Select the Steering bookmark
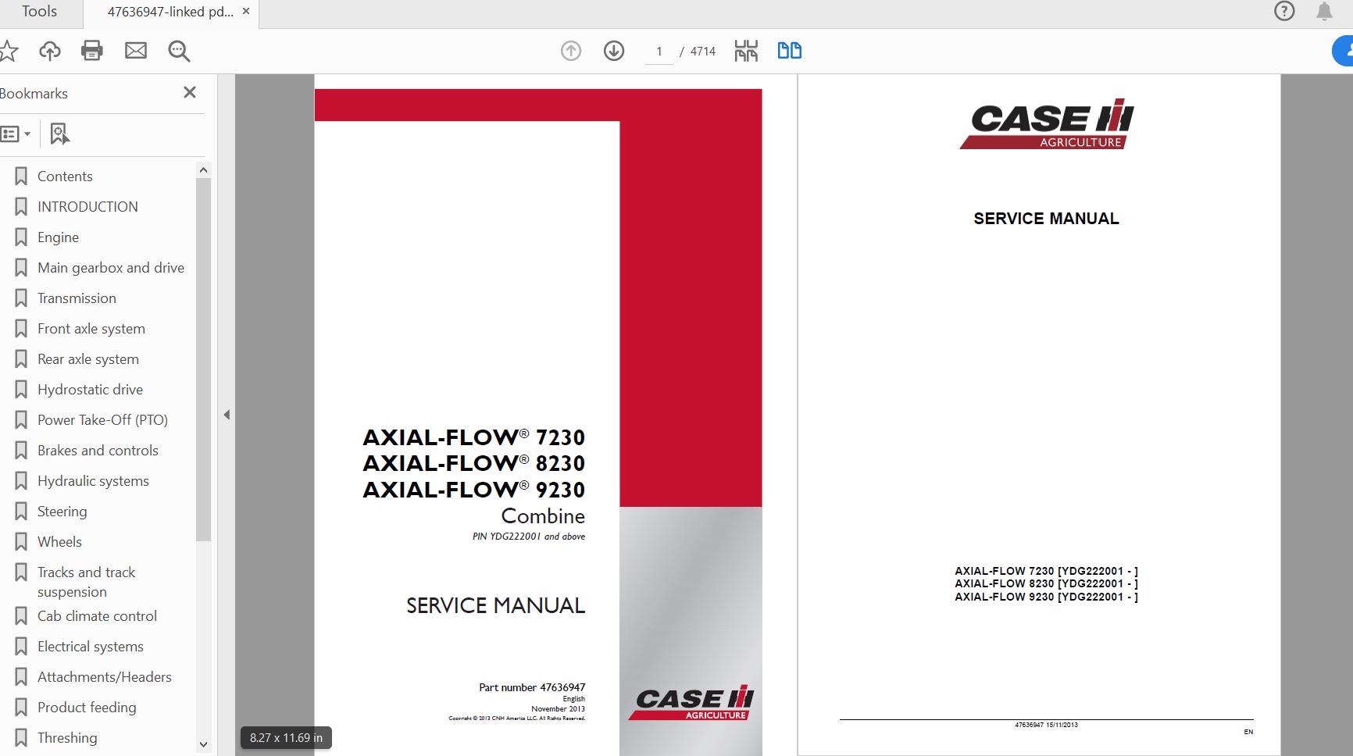This screenshot has width=1353, height=756. click(x=62, y=512)
